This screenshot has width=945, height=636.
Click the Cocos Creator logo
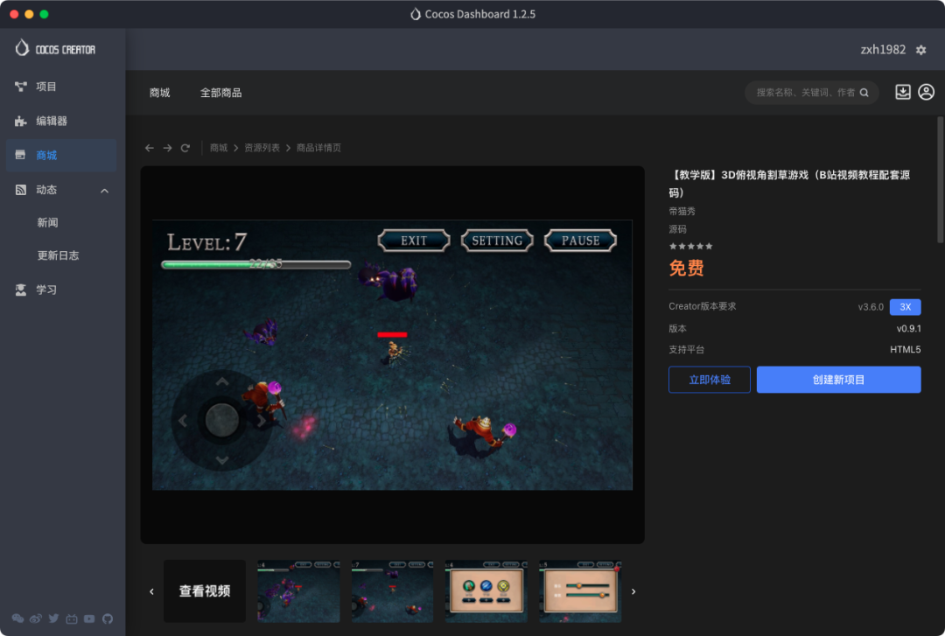[x=55, y=48]
